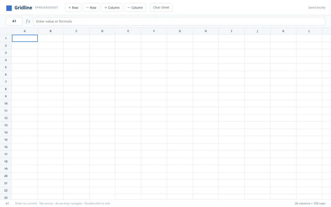Select column F header
331x207 pixels.
click(154, 31)
